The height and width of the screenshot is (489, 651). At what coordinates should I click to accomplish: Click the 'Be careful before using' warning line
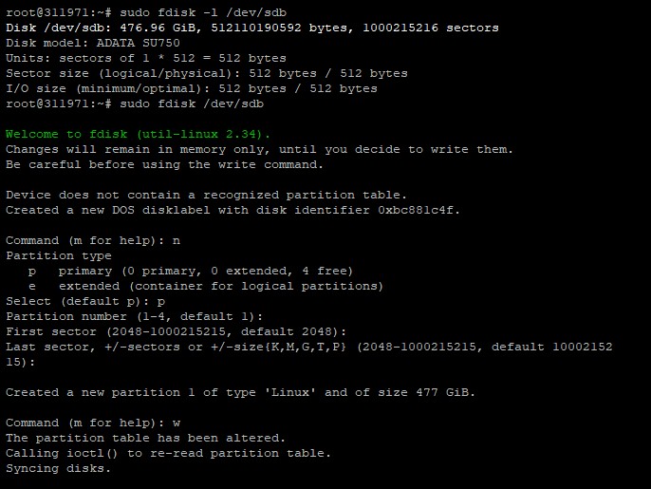click(164, 164)
